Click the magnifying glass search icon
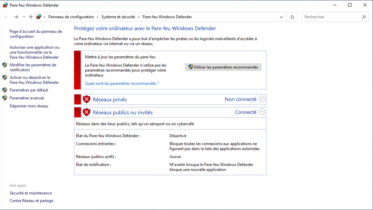This screenshot has height=210, width=373. point(364,17)
